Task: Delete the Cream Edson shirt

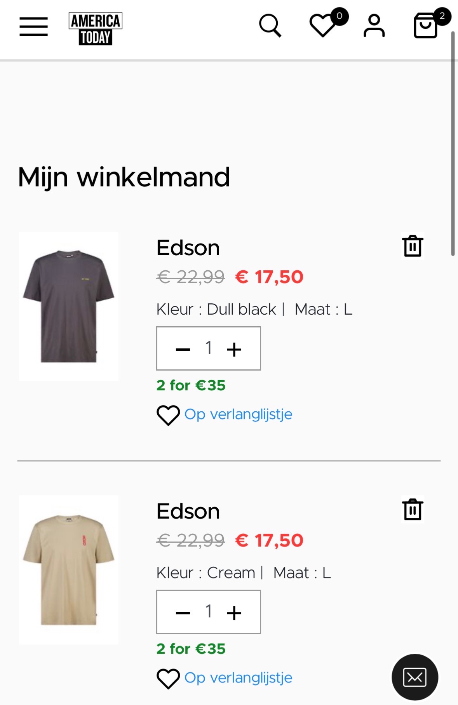Action: click(413, 509)
